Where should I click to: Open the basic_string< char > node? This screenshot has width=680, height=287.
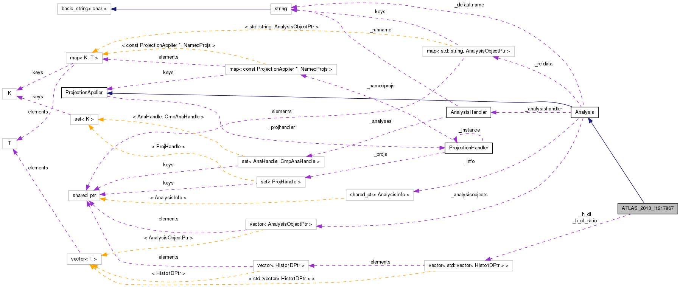[84, 9]
